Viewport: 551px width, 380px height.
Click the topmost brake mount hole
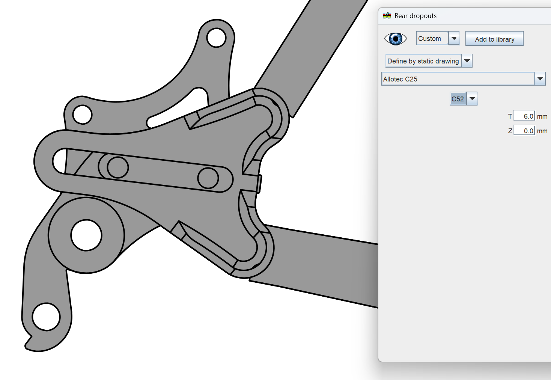pos(216,38)
